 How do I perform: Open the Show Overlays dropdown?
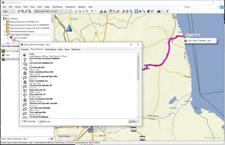point(67,136)
